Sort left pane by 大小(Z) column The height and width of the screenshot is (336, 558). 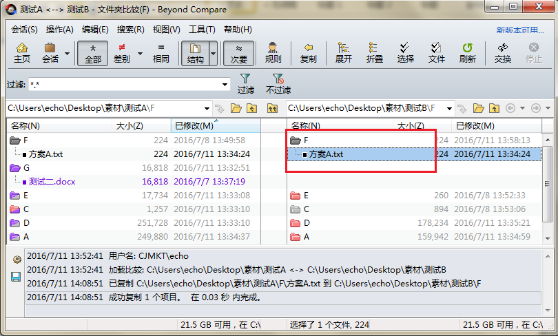[x=141, y=126]
